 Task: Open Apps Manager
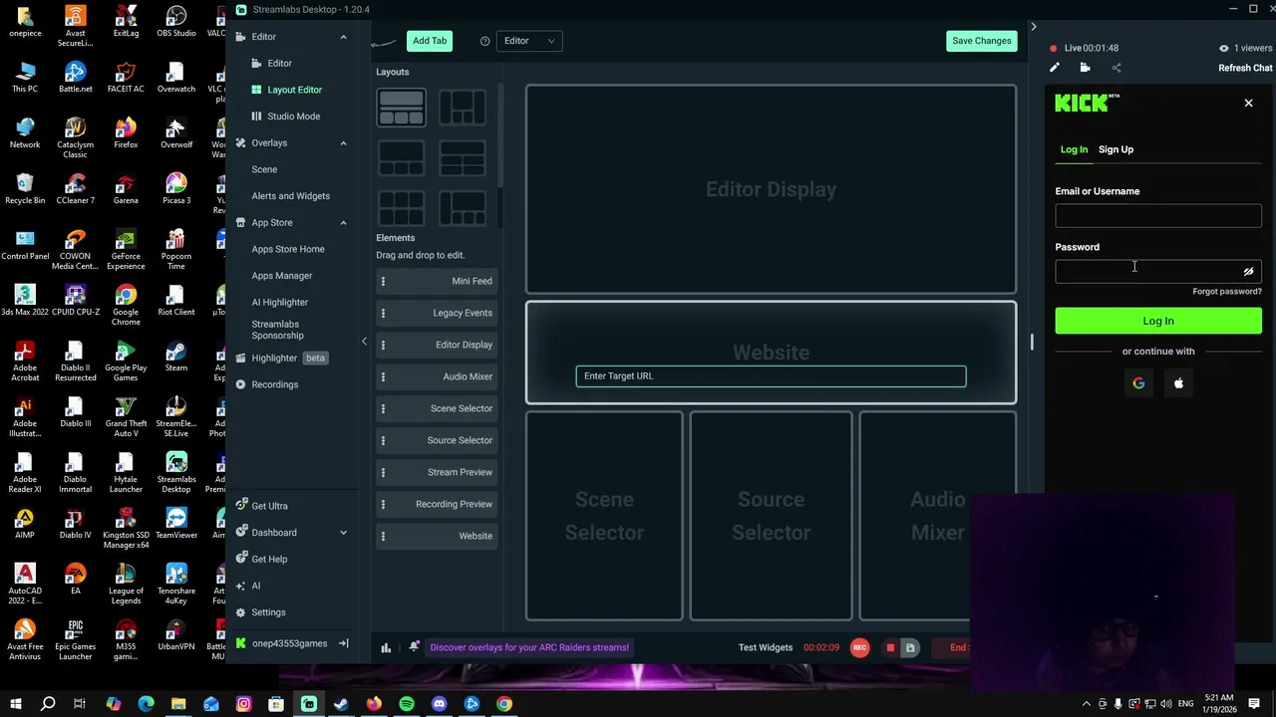pyautogui.click(x=282, y=276)
